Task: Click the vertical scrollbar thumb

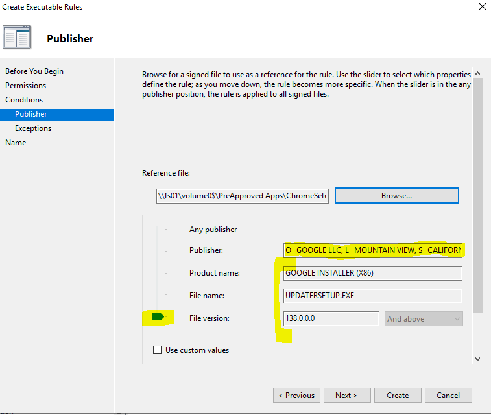Action: coord(477,196)
